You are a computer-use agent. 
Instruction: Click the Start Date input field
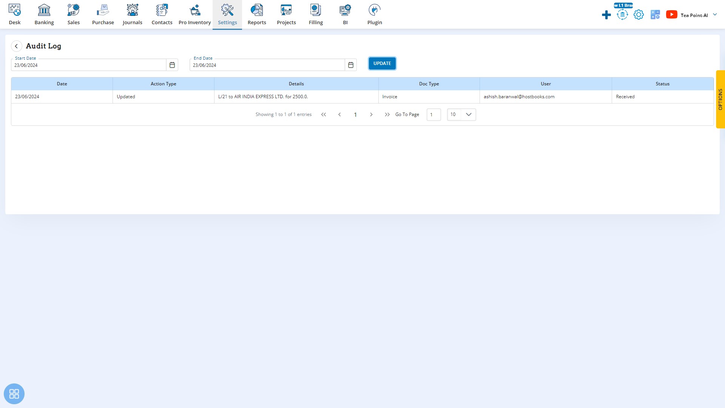pyautogui.click(x=89, y=65)
